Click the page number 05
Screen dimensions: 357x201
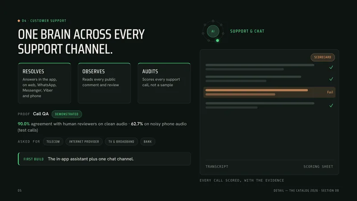tap(20, 191)
